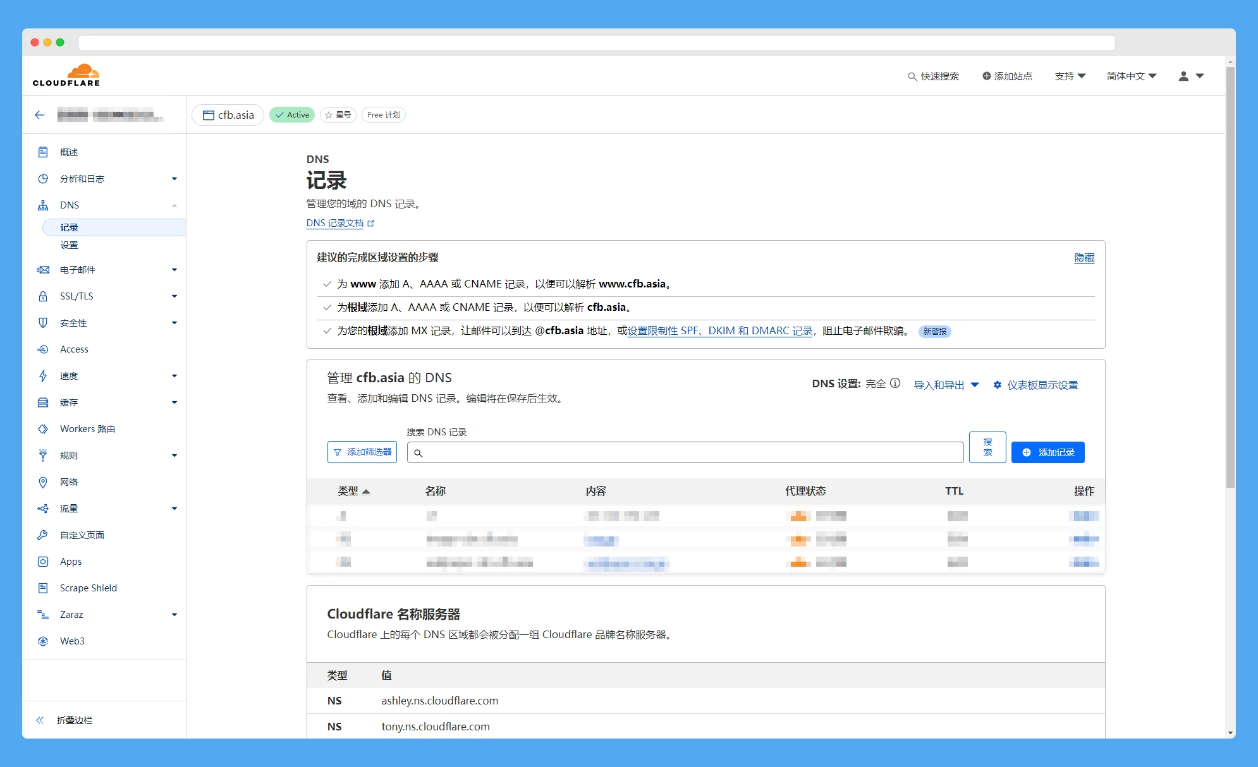Select 设置 under the DNS menu

70,245
